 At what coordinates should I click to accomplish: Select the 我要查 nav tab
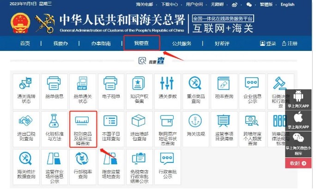(142, 43)
